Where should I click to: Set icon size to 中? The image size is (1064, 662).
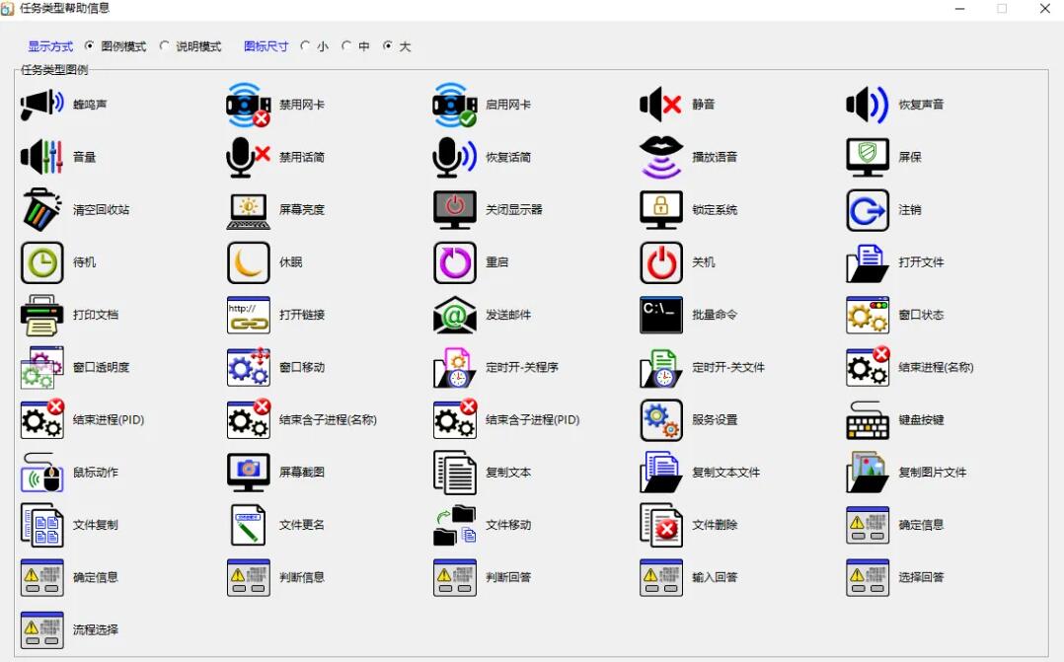tap(346, 46)
